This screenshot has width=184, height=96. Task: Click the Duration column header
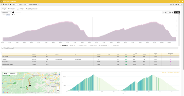[34, 54]
